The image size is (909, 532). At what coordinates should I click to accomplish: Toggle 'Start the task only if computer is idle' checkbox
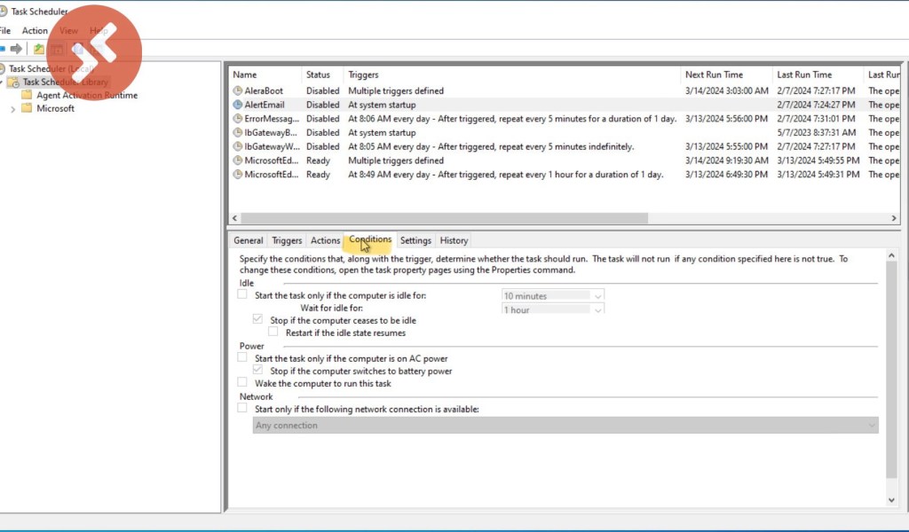[242, 294]
